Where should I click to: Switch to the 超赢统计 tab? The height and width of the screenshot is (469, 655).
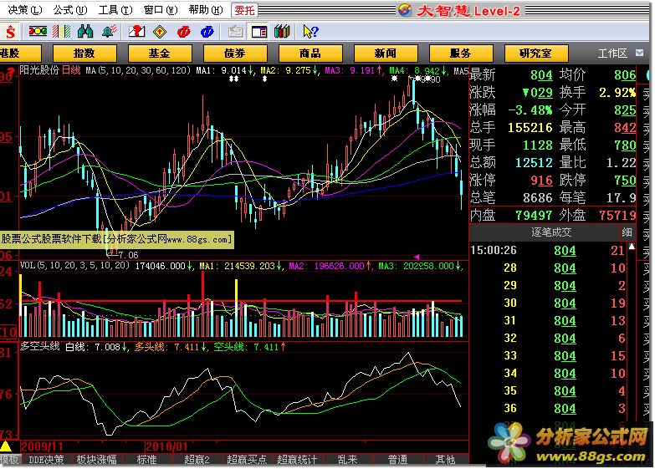tap(297, 460)
